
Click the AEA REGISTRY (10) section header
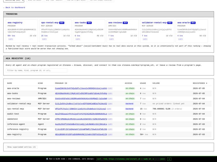pos(108,58)
